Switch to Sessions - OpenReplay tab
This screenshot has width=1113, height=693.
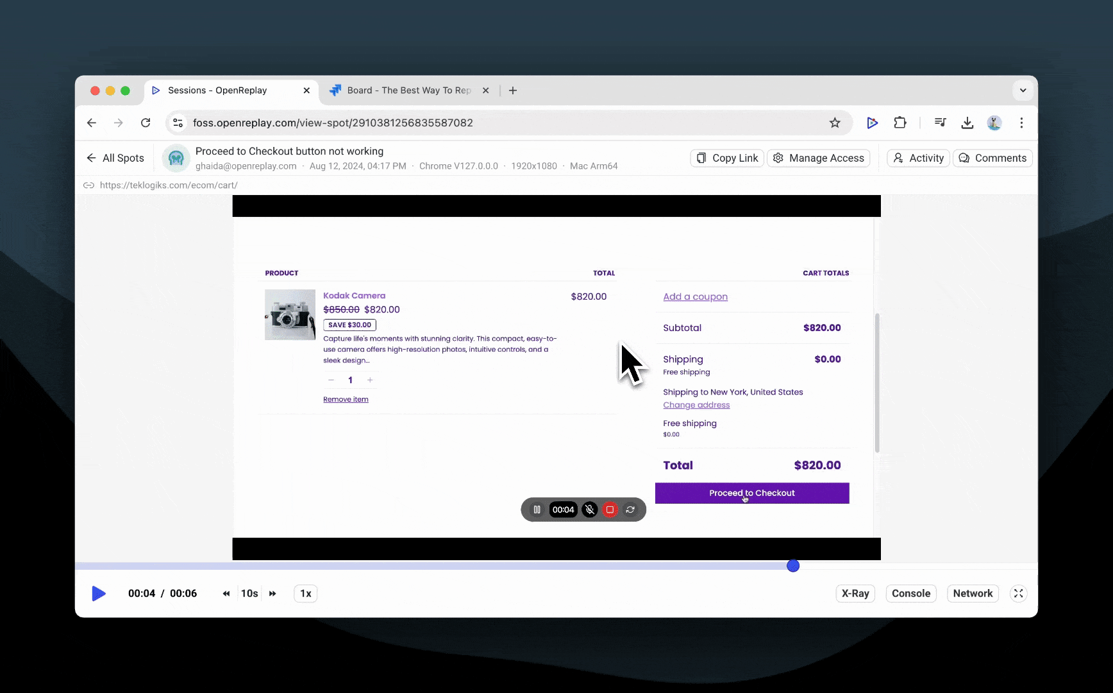(218, 90)
